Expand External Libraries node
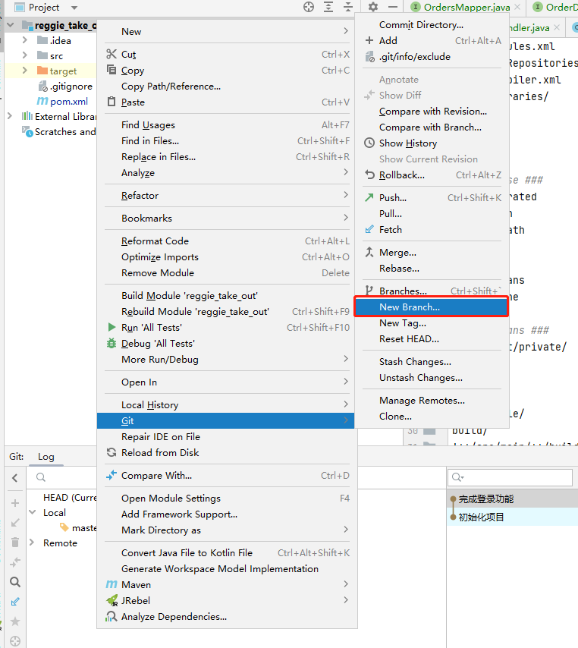 (x=10, y=116)
